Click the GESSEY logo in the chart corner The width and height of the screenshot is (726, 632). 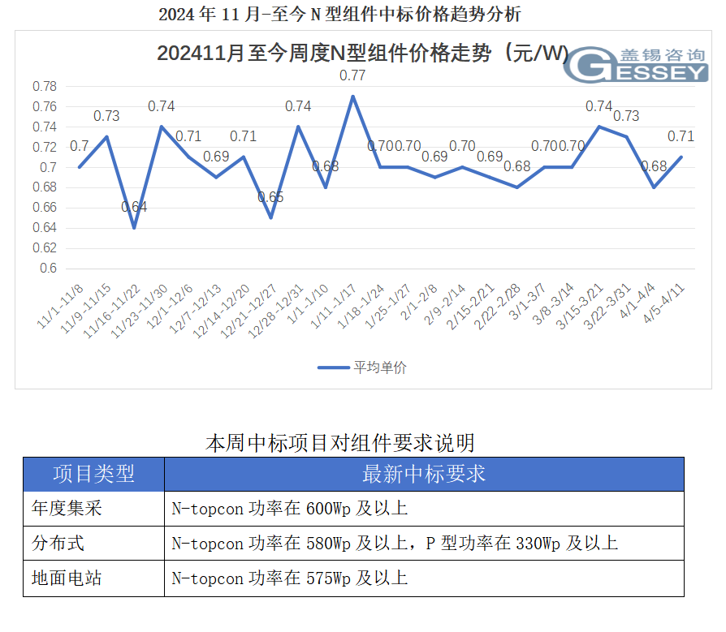coord(636,66)
